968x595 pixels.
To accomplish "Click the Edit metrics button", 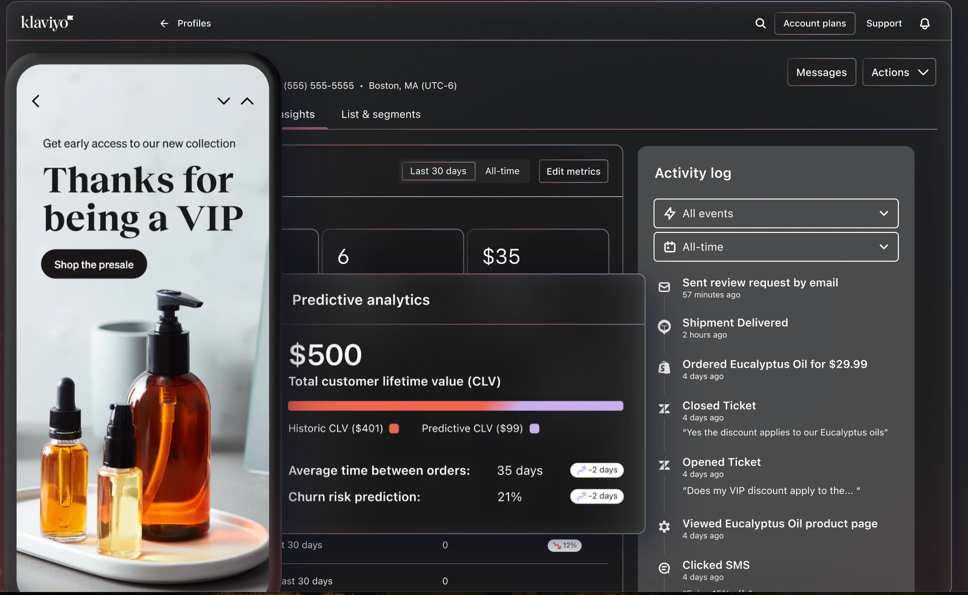I will [x=573, y=171].
